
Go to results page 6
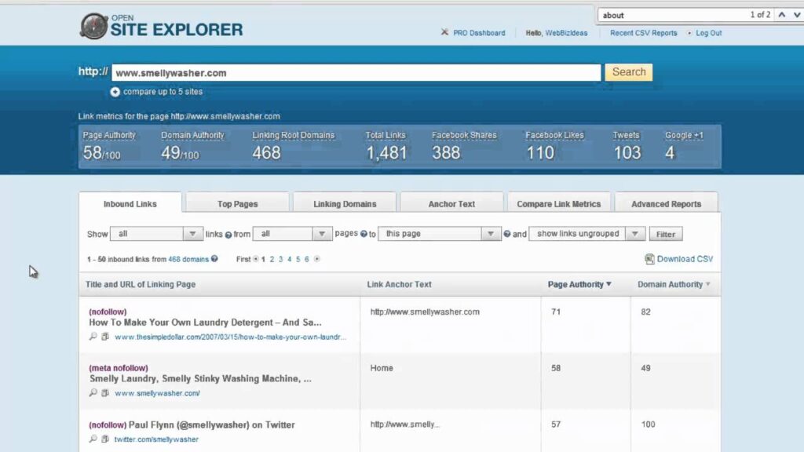click(307, 259)
